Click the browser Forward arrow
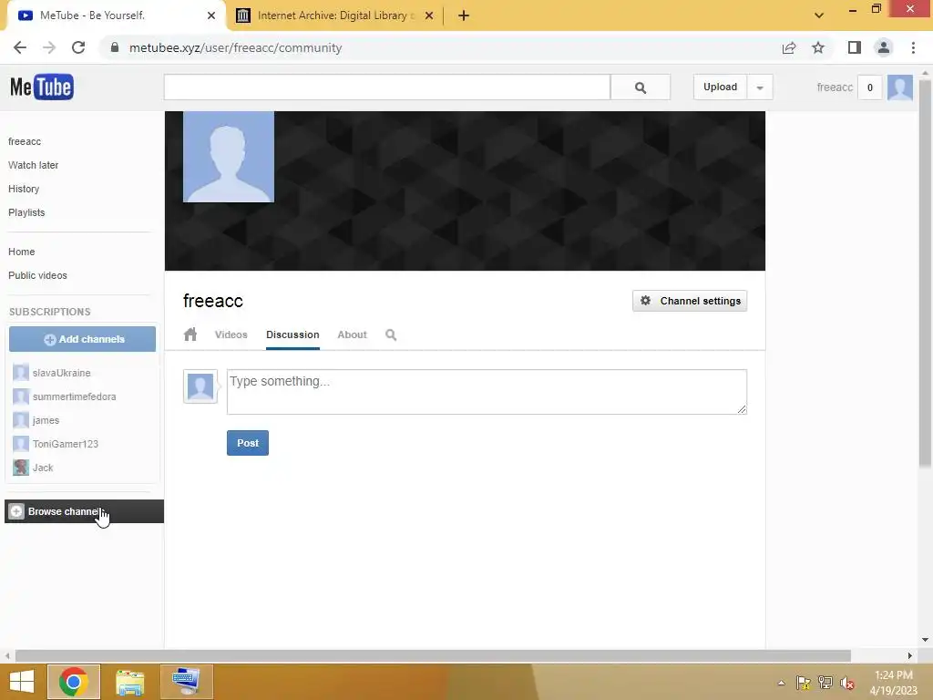Image resolution: width=933 pixels, height=700 pixels. [49, 47]
